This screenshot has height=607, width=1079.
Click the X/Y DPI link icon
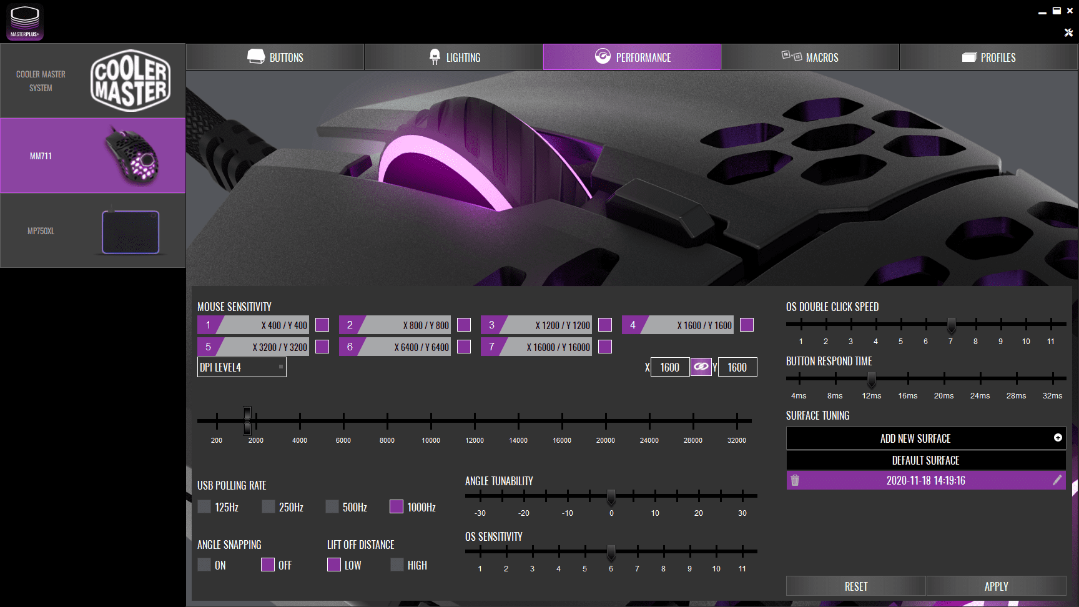coord(701,367)
